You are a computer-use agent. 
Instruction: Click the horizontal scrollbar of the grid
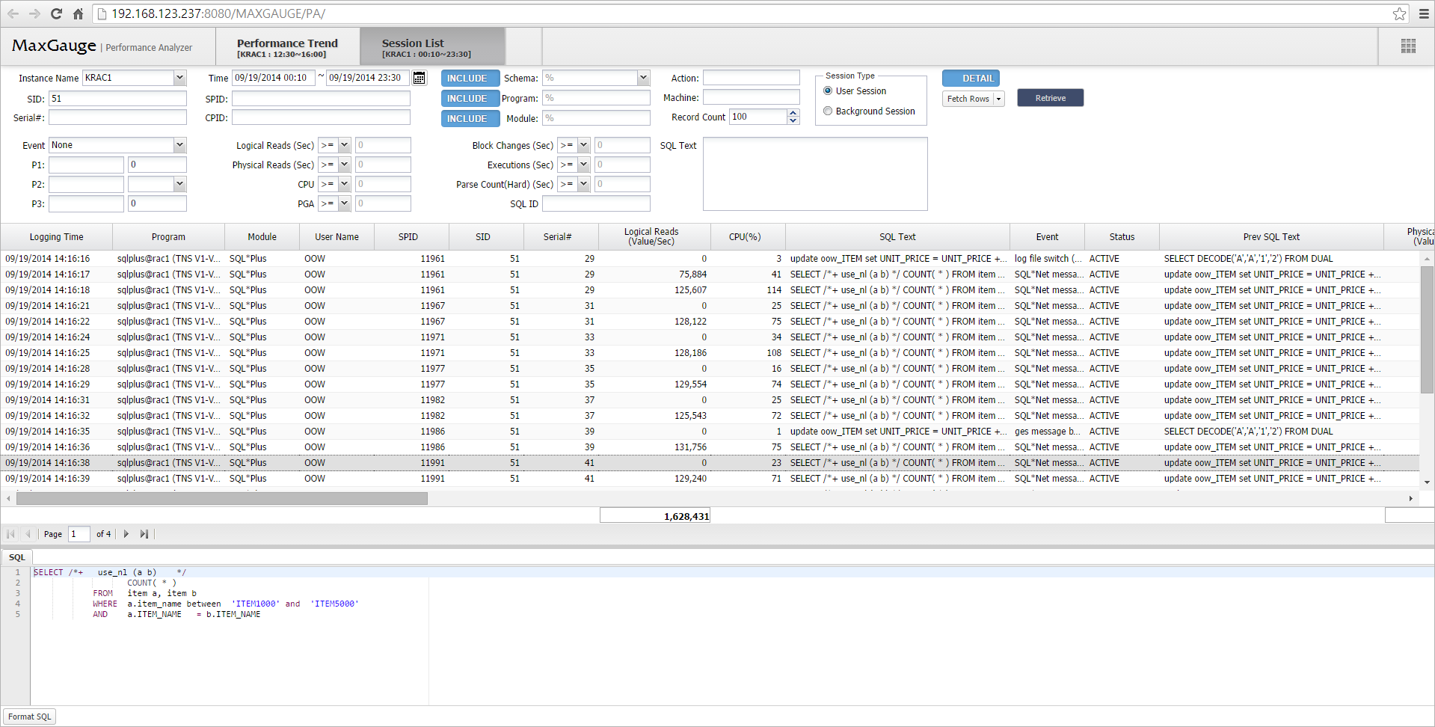pos(222,498)
